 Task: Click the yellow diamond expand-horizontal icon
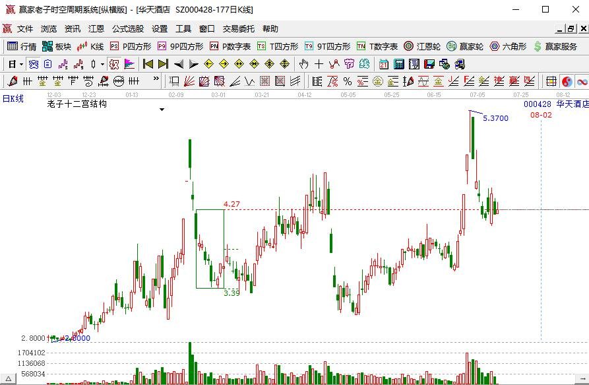tap(239, 64)
